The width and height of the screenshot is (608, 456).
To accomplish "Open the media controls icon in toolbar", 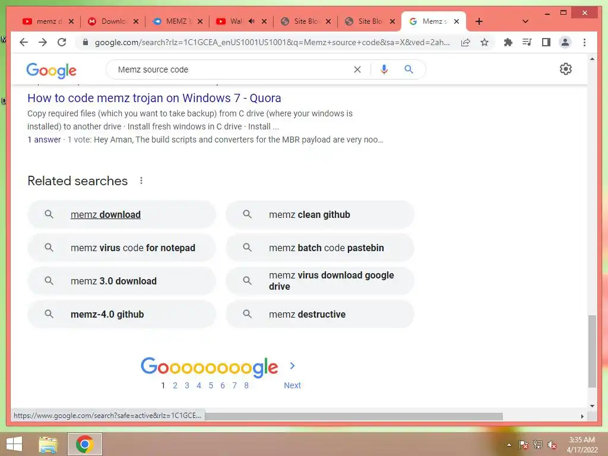I will click(527, 42).
